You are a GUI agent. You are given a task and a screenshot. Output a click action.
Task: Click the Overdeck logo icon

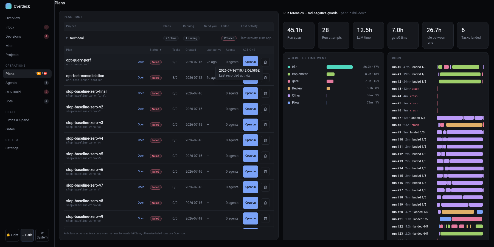(9, 6)
